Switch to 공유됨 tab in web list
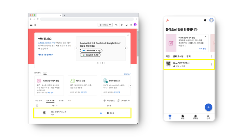The image size is (244, 137). [x=61, y=101]
